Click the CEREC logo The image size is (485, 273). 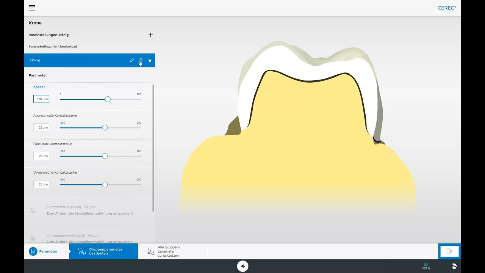pos(447,8)
